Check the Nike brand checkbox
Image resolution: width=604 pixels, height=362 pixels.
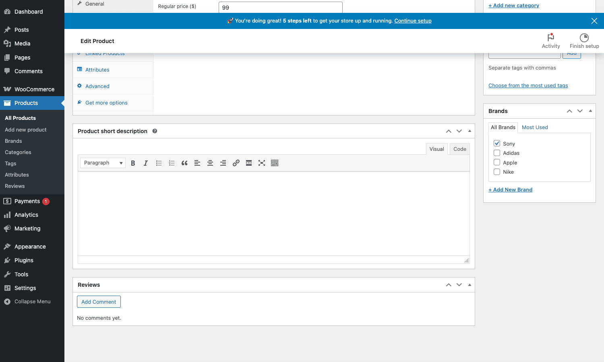(x=497, y=172)
